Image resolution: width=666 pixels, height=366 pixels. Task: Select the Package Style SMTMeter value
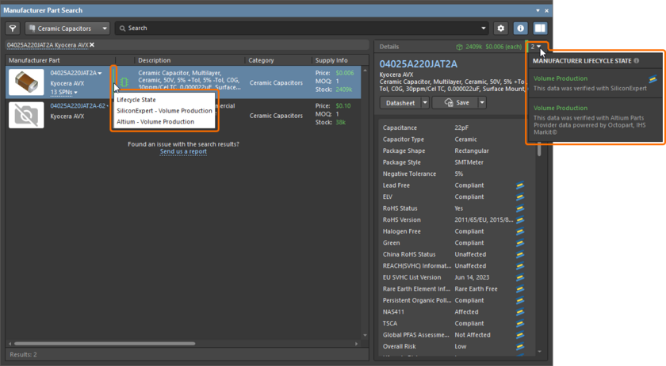[469, 162]
